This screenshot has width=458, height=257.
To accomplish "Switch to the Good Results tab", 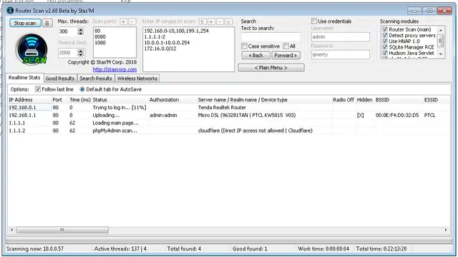I will 60,79.
